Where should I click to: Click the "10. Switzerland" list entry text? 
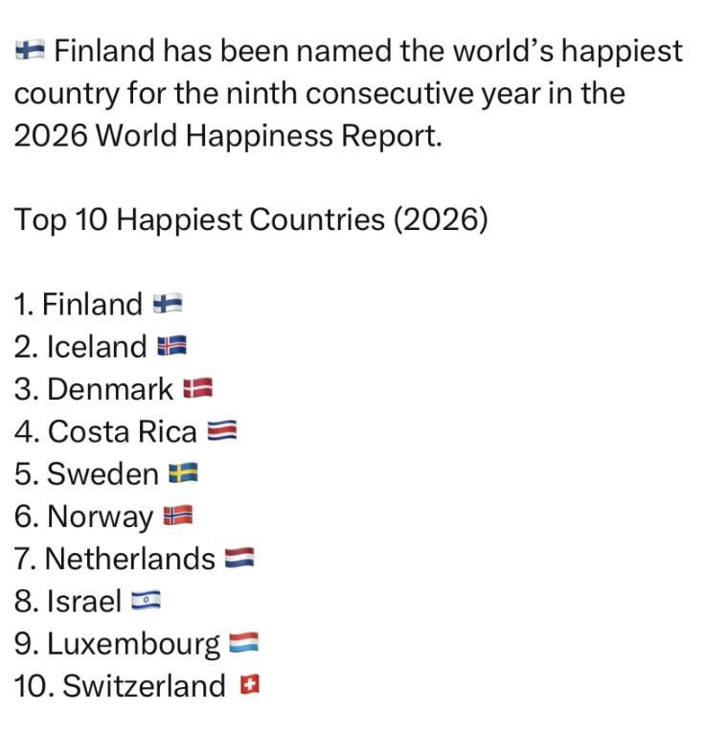(x=120, y=686)
